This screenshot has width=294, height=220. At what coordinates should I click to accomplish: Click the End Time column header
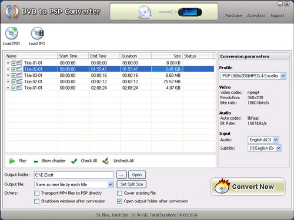[104, 56]
